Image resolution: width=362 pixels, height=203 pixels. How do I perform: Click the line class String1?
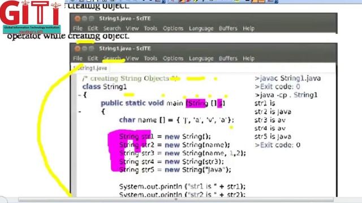coord(105,87)
